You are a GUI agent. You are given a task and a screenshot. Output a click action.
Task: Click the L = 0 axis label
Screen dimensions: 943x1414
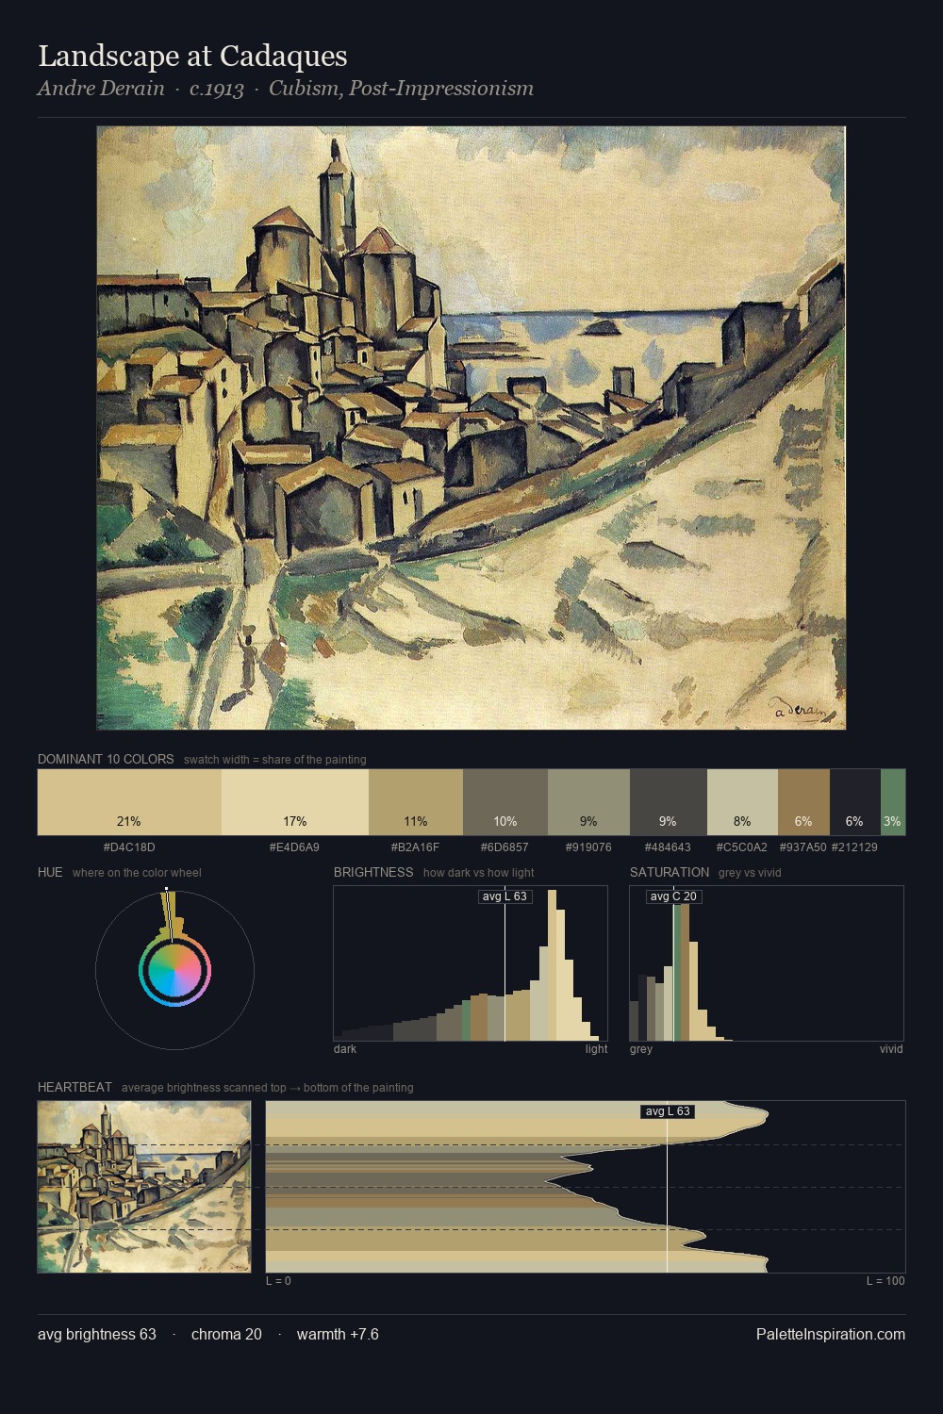pos(278,1281)
